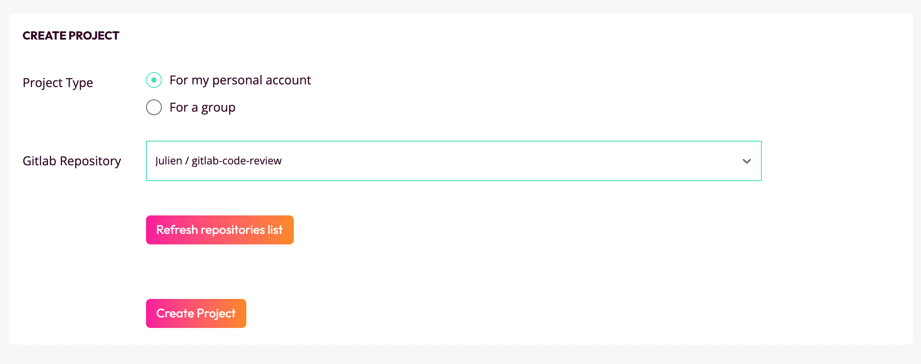The width and height of the screenshot is (921, 364).
Task: Click the "CREATE PROJECT" heading
Action: click(x=71, y=36)
